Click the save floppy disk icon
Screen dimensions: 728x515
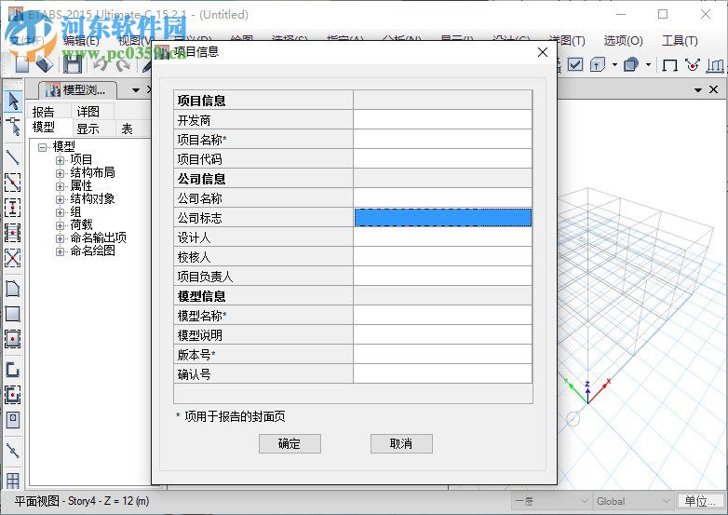click(x=73, y=64)
